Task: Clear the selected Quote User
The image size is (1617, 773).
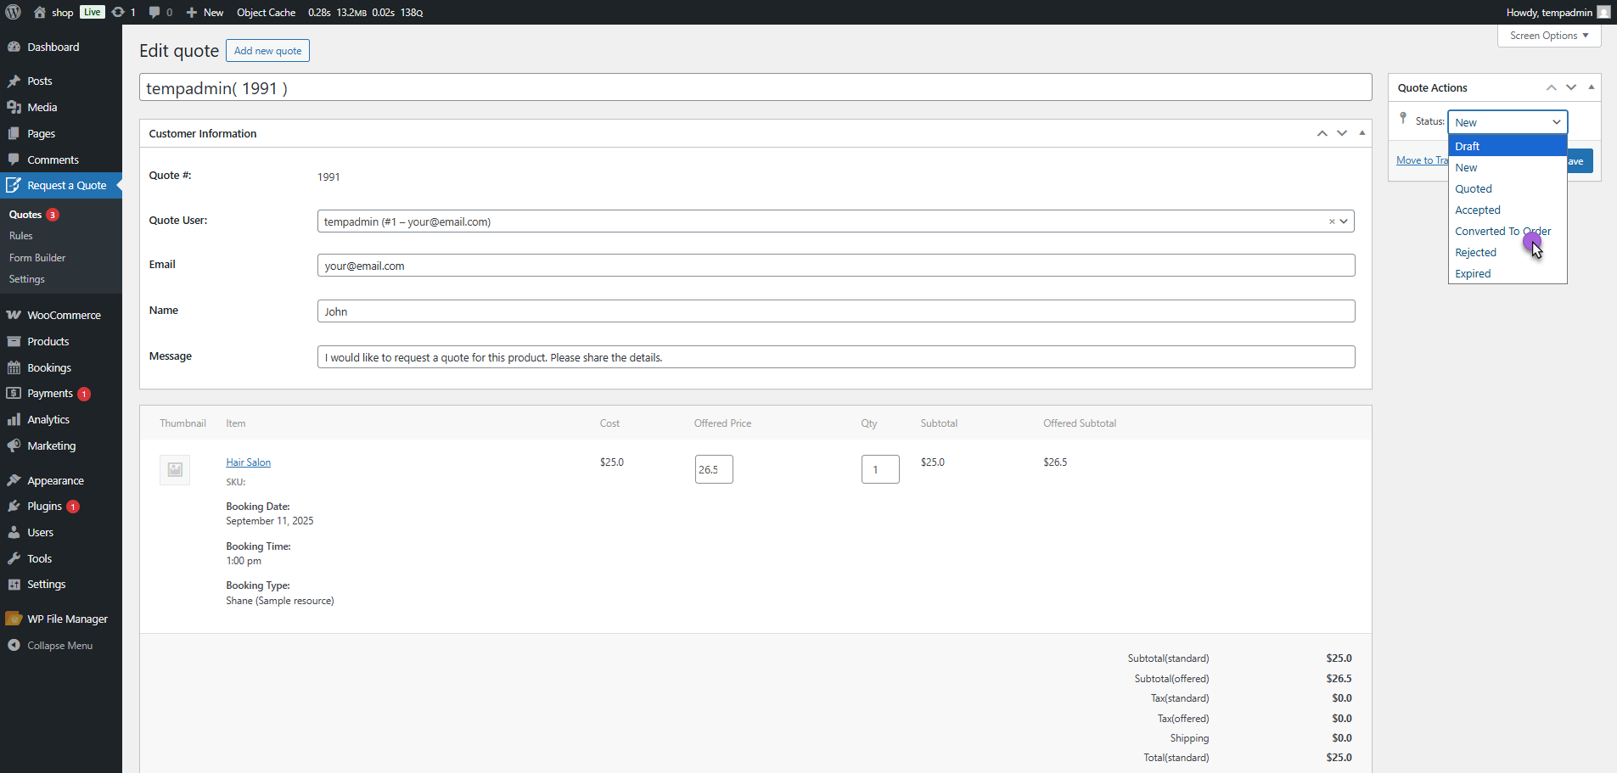Action: [1332, 221]
